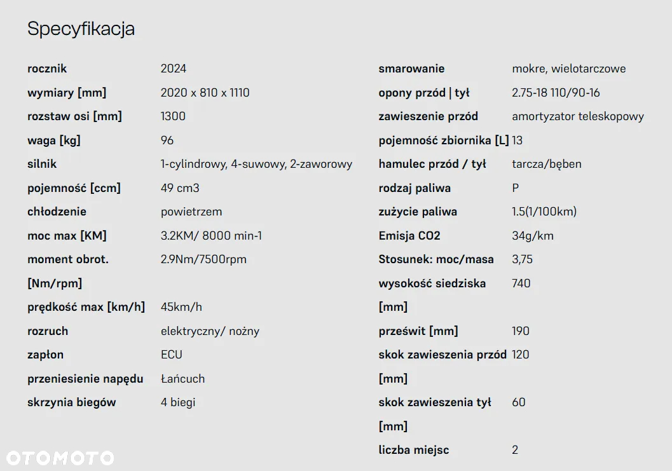Click the Emisja CO2 value 34g/km

[533, 236]
